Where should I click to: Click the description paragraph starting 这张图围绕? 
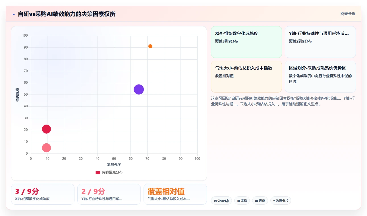pos(283,101)
